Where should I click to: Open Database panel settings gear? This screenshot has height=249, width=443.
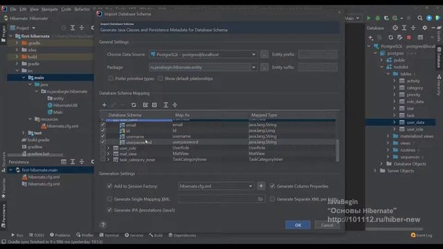[424, 28]
